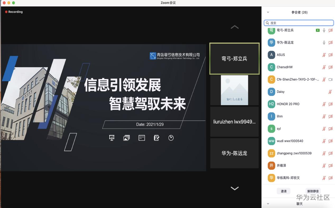Select the 华为-陈远龙 video tile

coord(235,153)
